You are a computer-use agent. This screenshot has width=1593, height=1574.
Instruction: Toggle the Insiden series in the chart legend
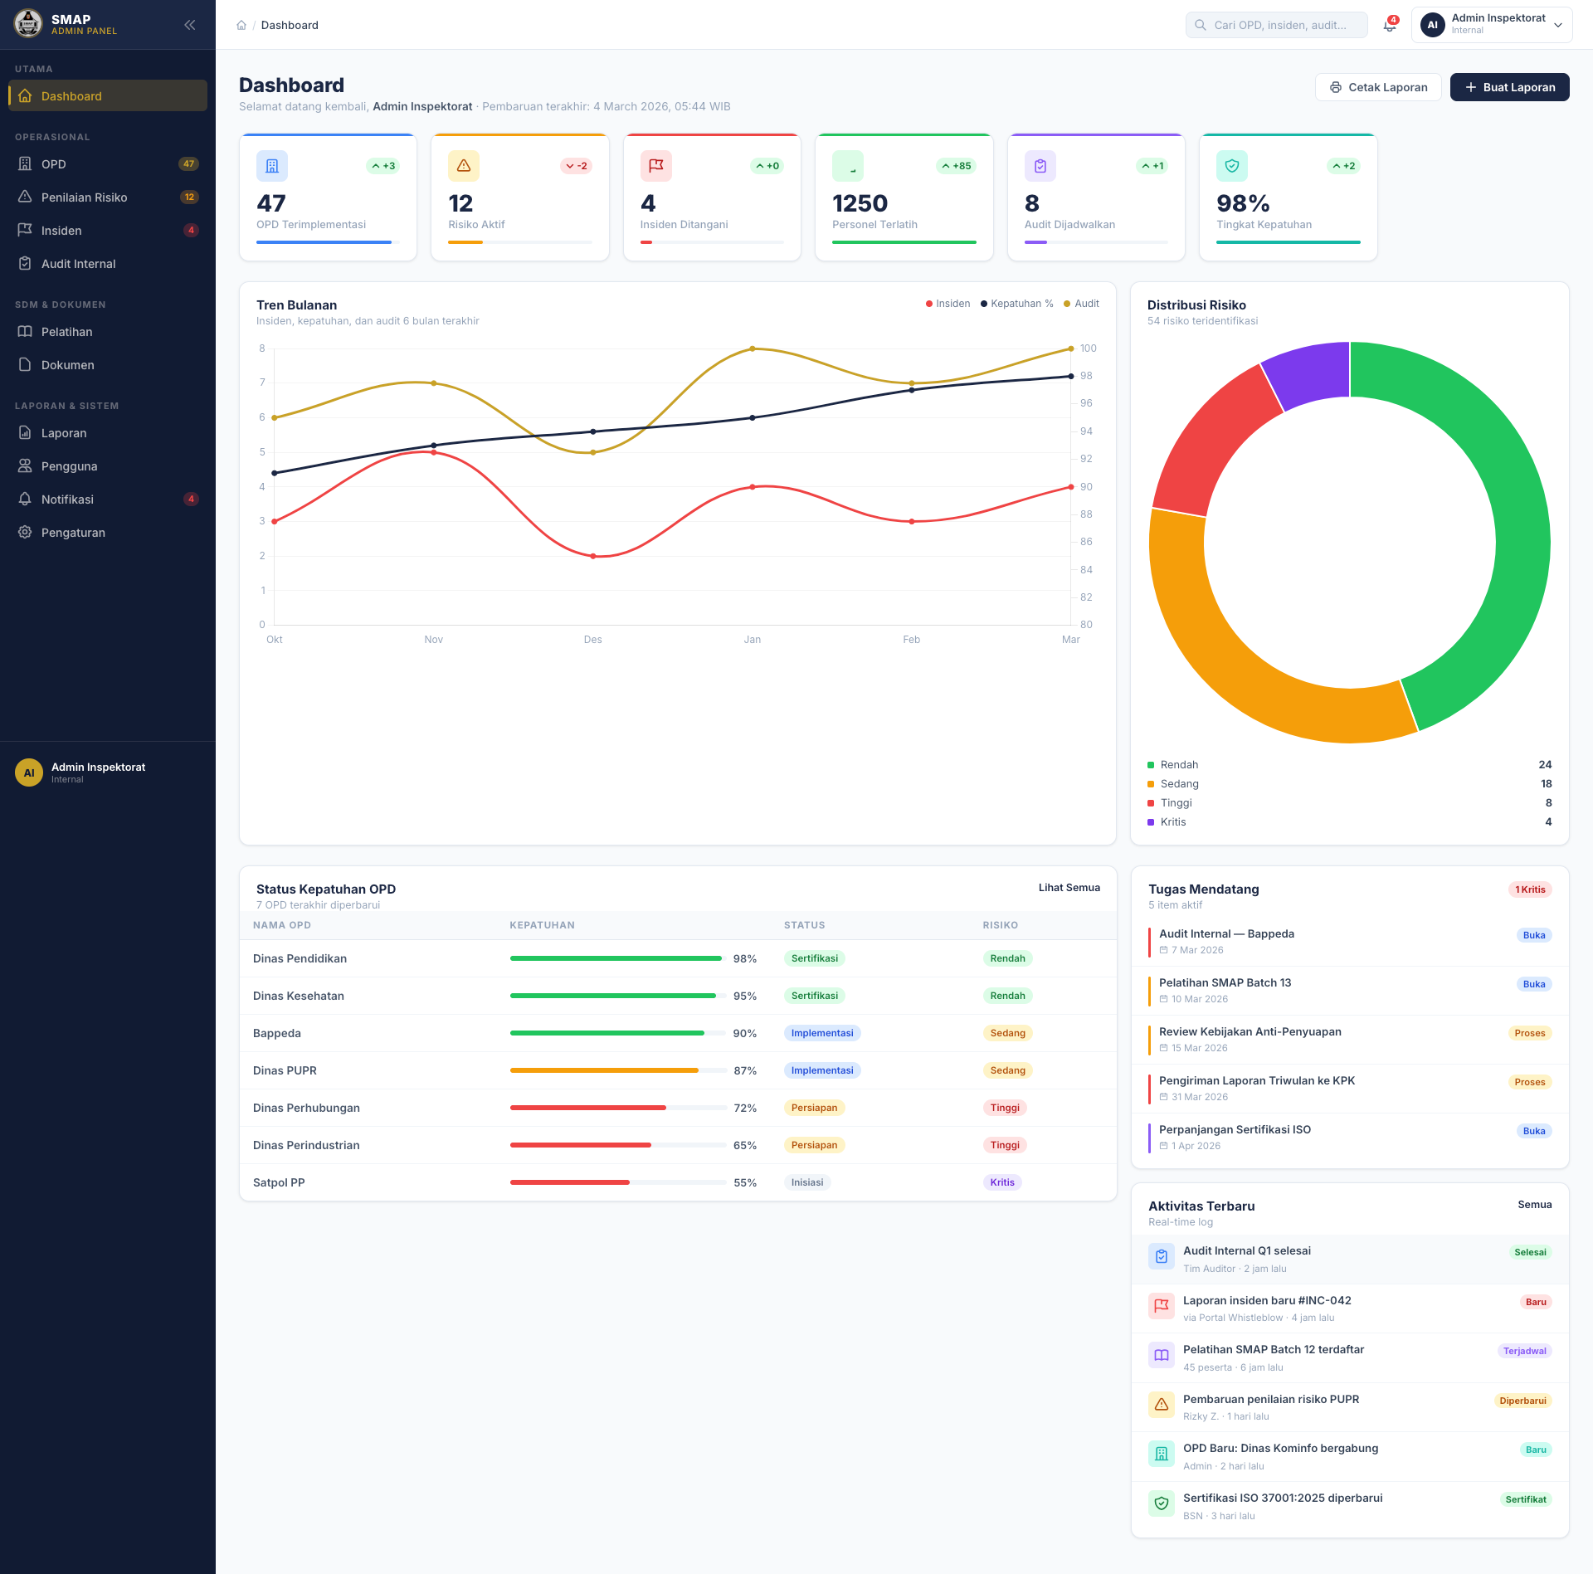pyautogui.click(x=948, y=304)
